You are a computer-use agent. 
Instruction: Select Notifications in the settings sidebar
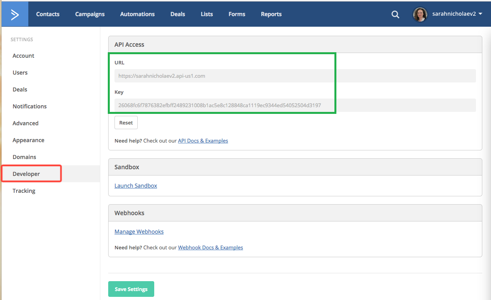point(30,106)
